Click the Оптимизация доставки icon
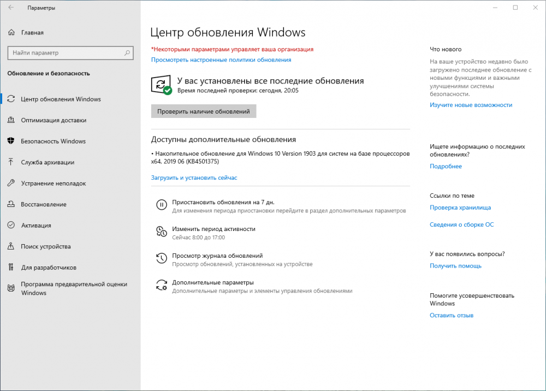 (11, 120)
